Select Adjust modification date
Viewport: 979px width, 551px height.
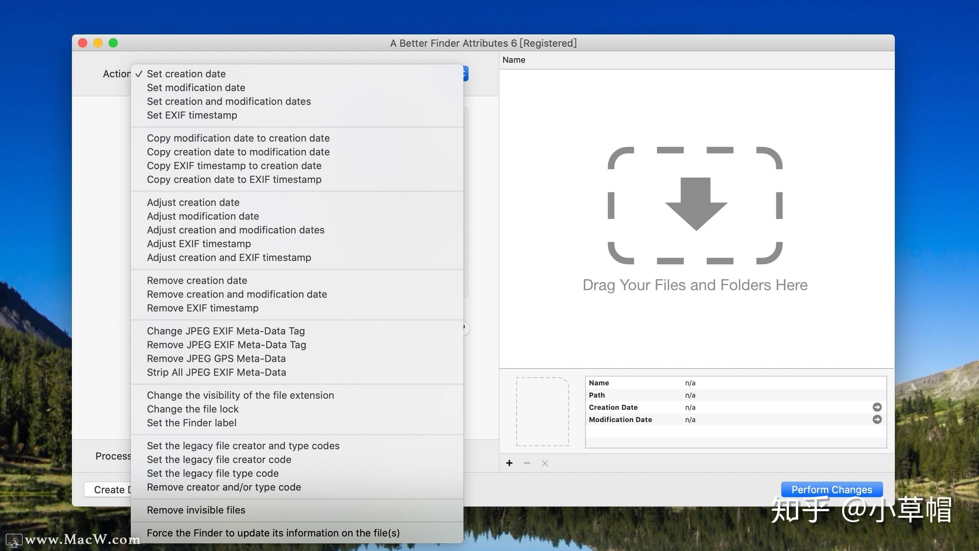click(x=297, y=216)
